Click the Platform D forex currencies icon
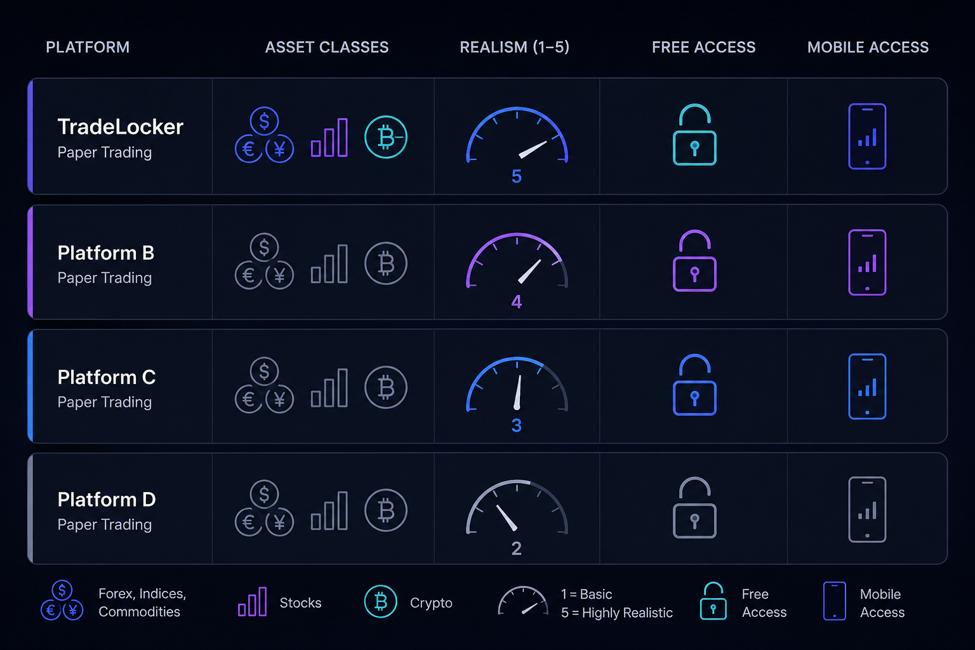This screenshot has width=975, height=650. [264, 508]
